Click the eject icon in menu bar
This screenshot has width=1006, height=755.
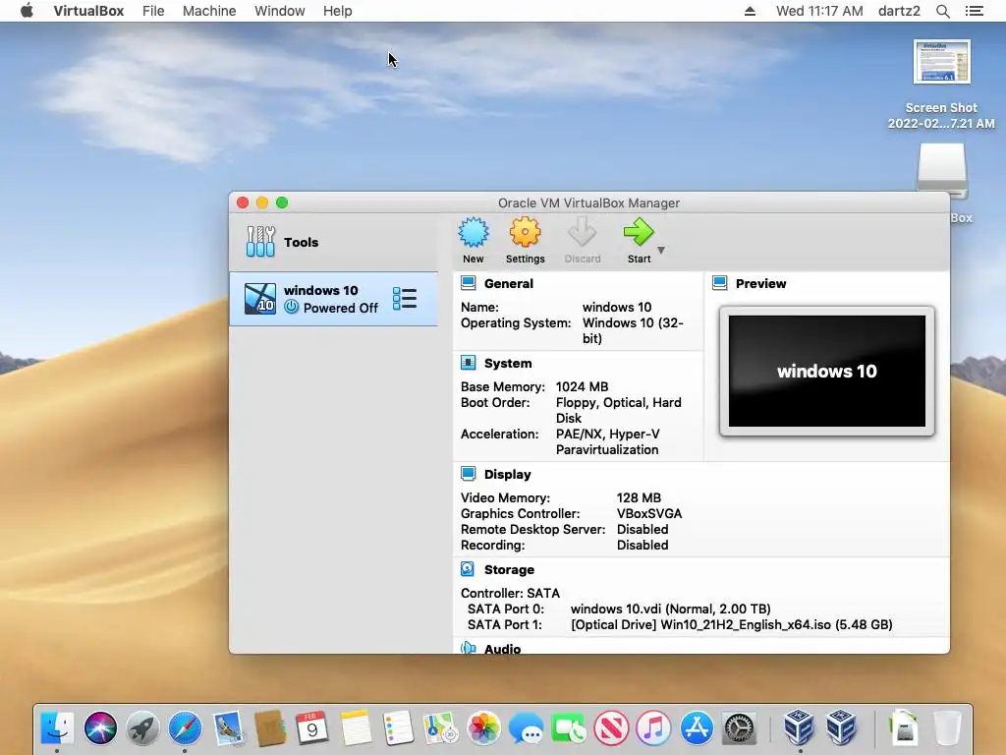[750, 11]
